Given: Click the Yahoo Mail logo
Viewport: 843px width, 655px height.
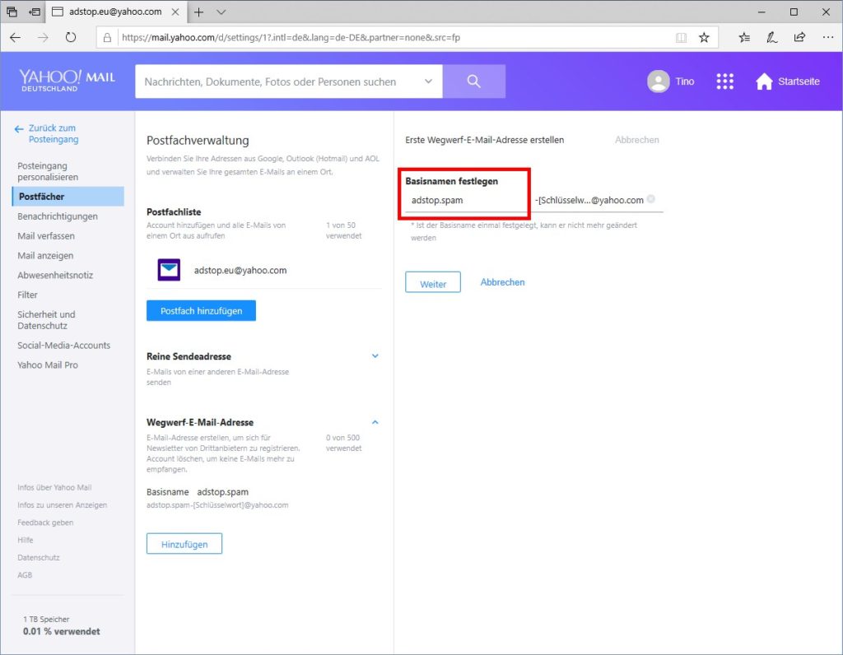Looking at the screenshot, I should [68, 81].
